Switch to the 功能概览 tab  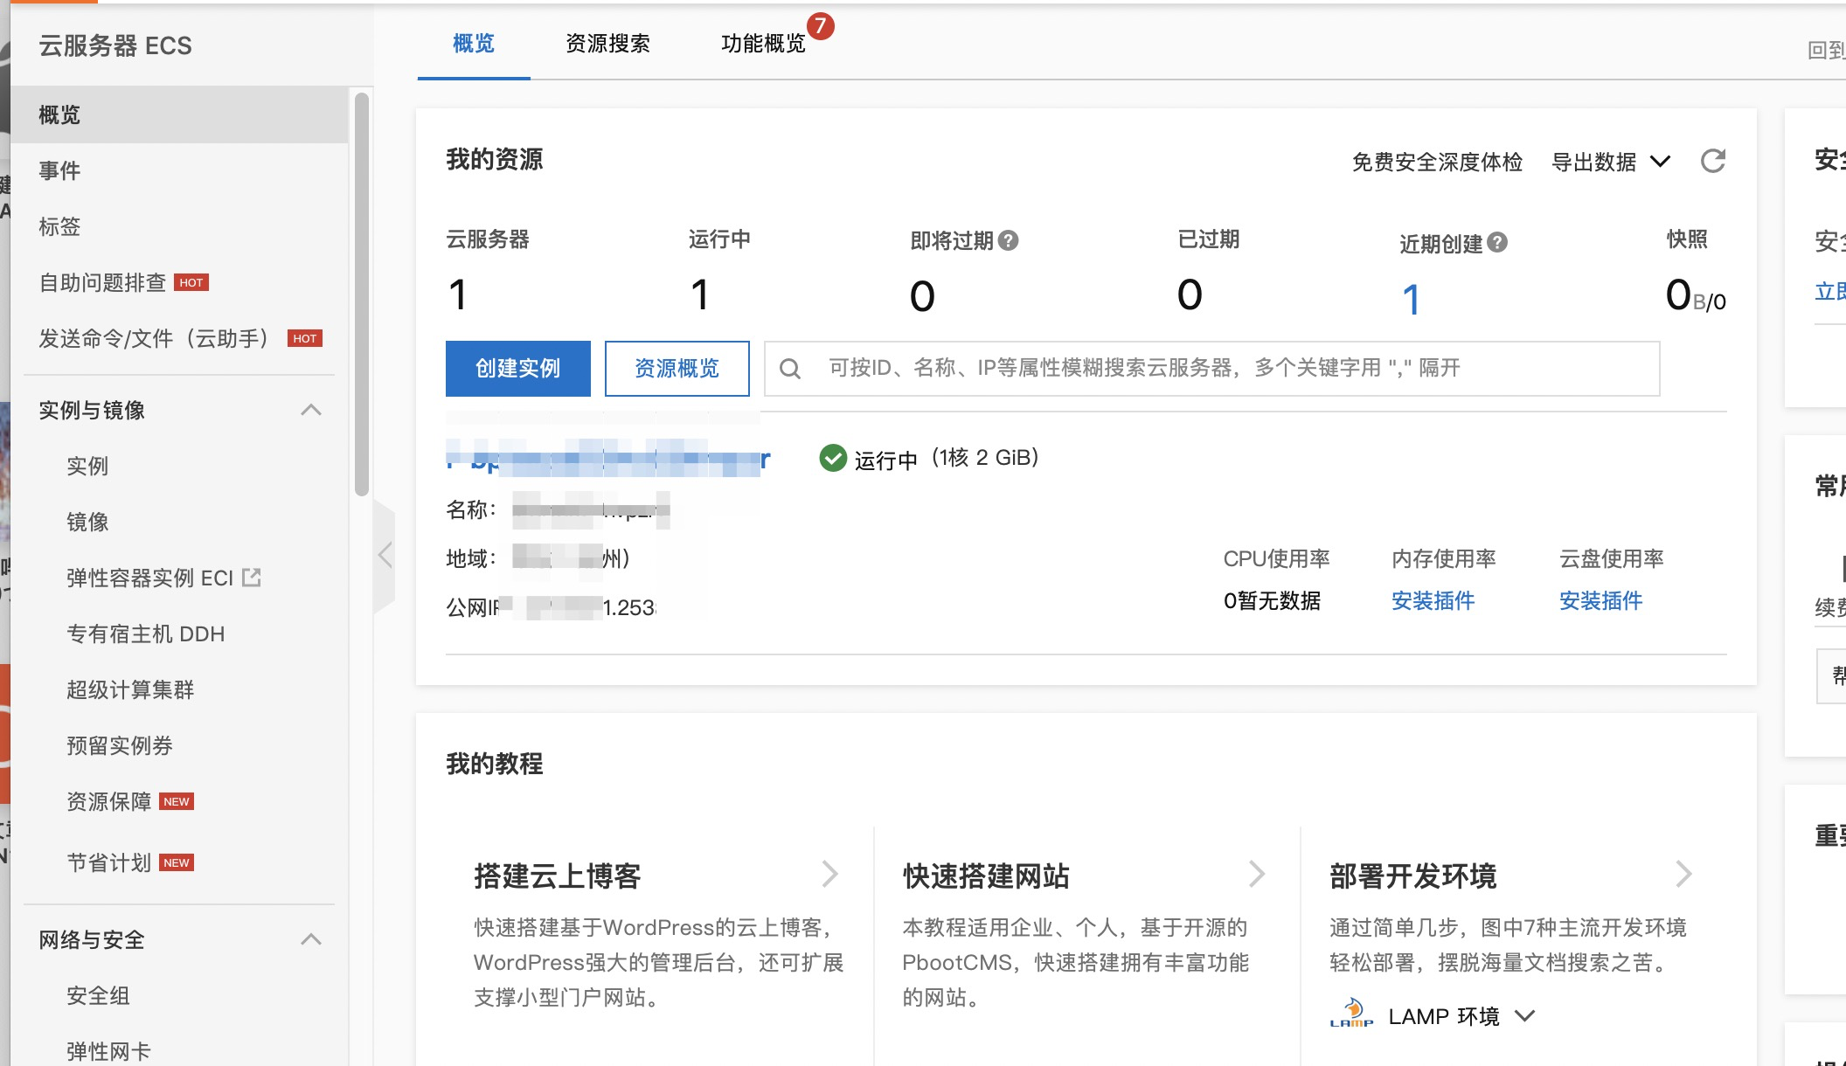[763, 44]
